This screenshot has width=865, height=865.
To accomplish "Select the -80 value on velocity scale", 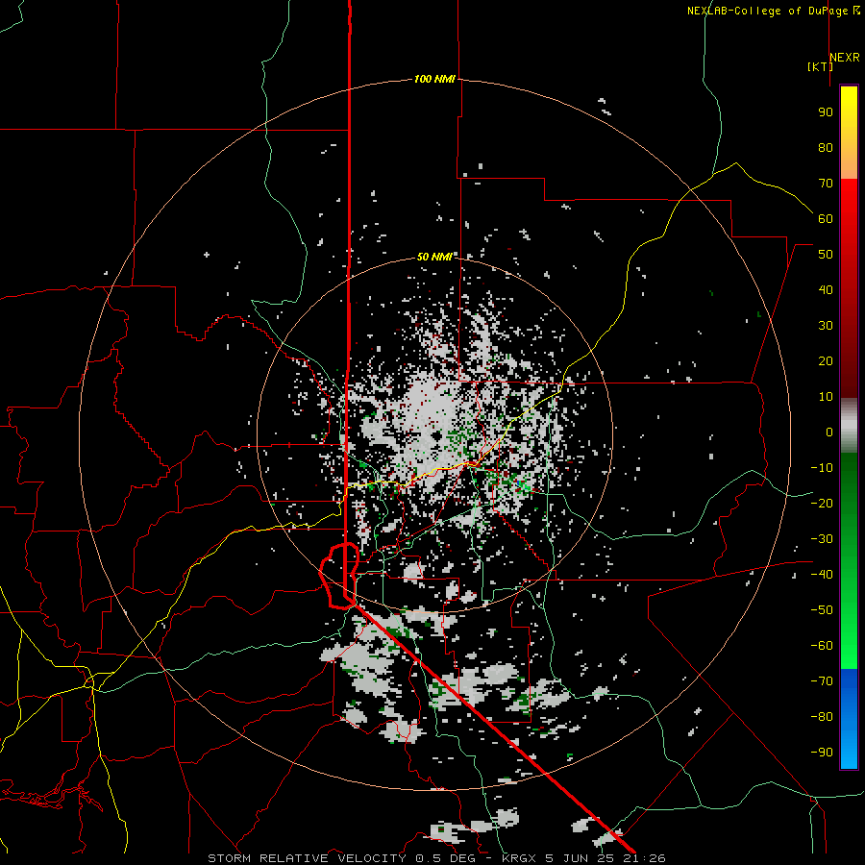I will pyautogui.click(x=822, y=717).
